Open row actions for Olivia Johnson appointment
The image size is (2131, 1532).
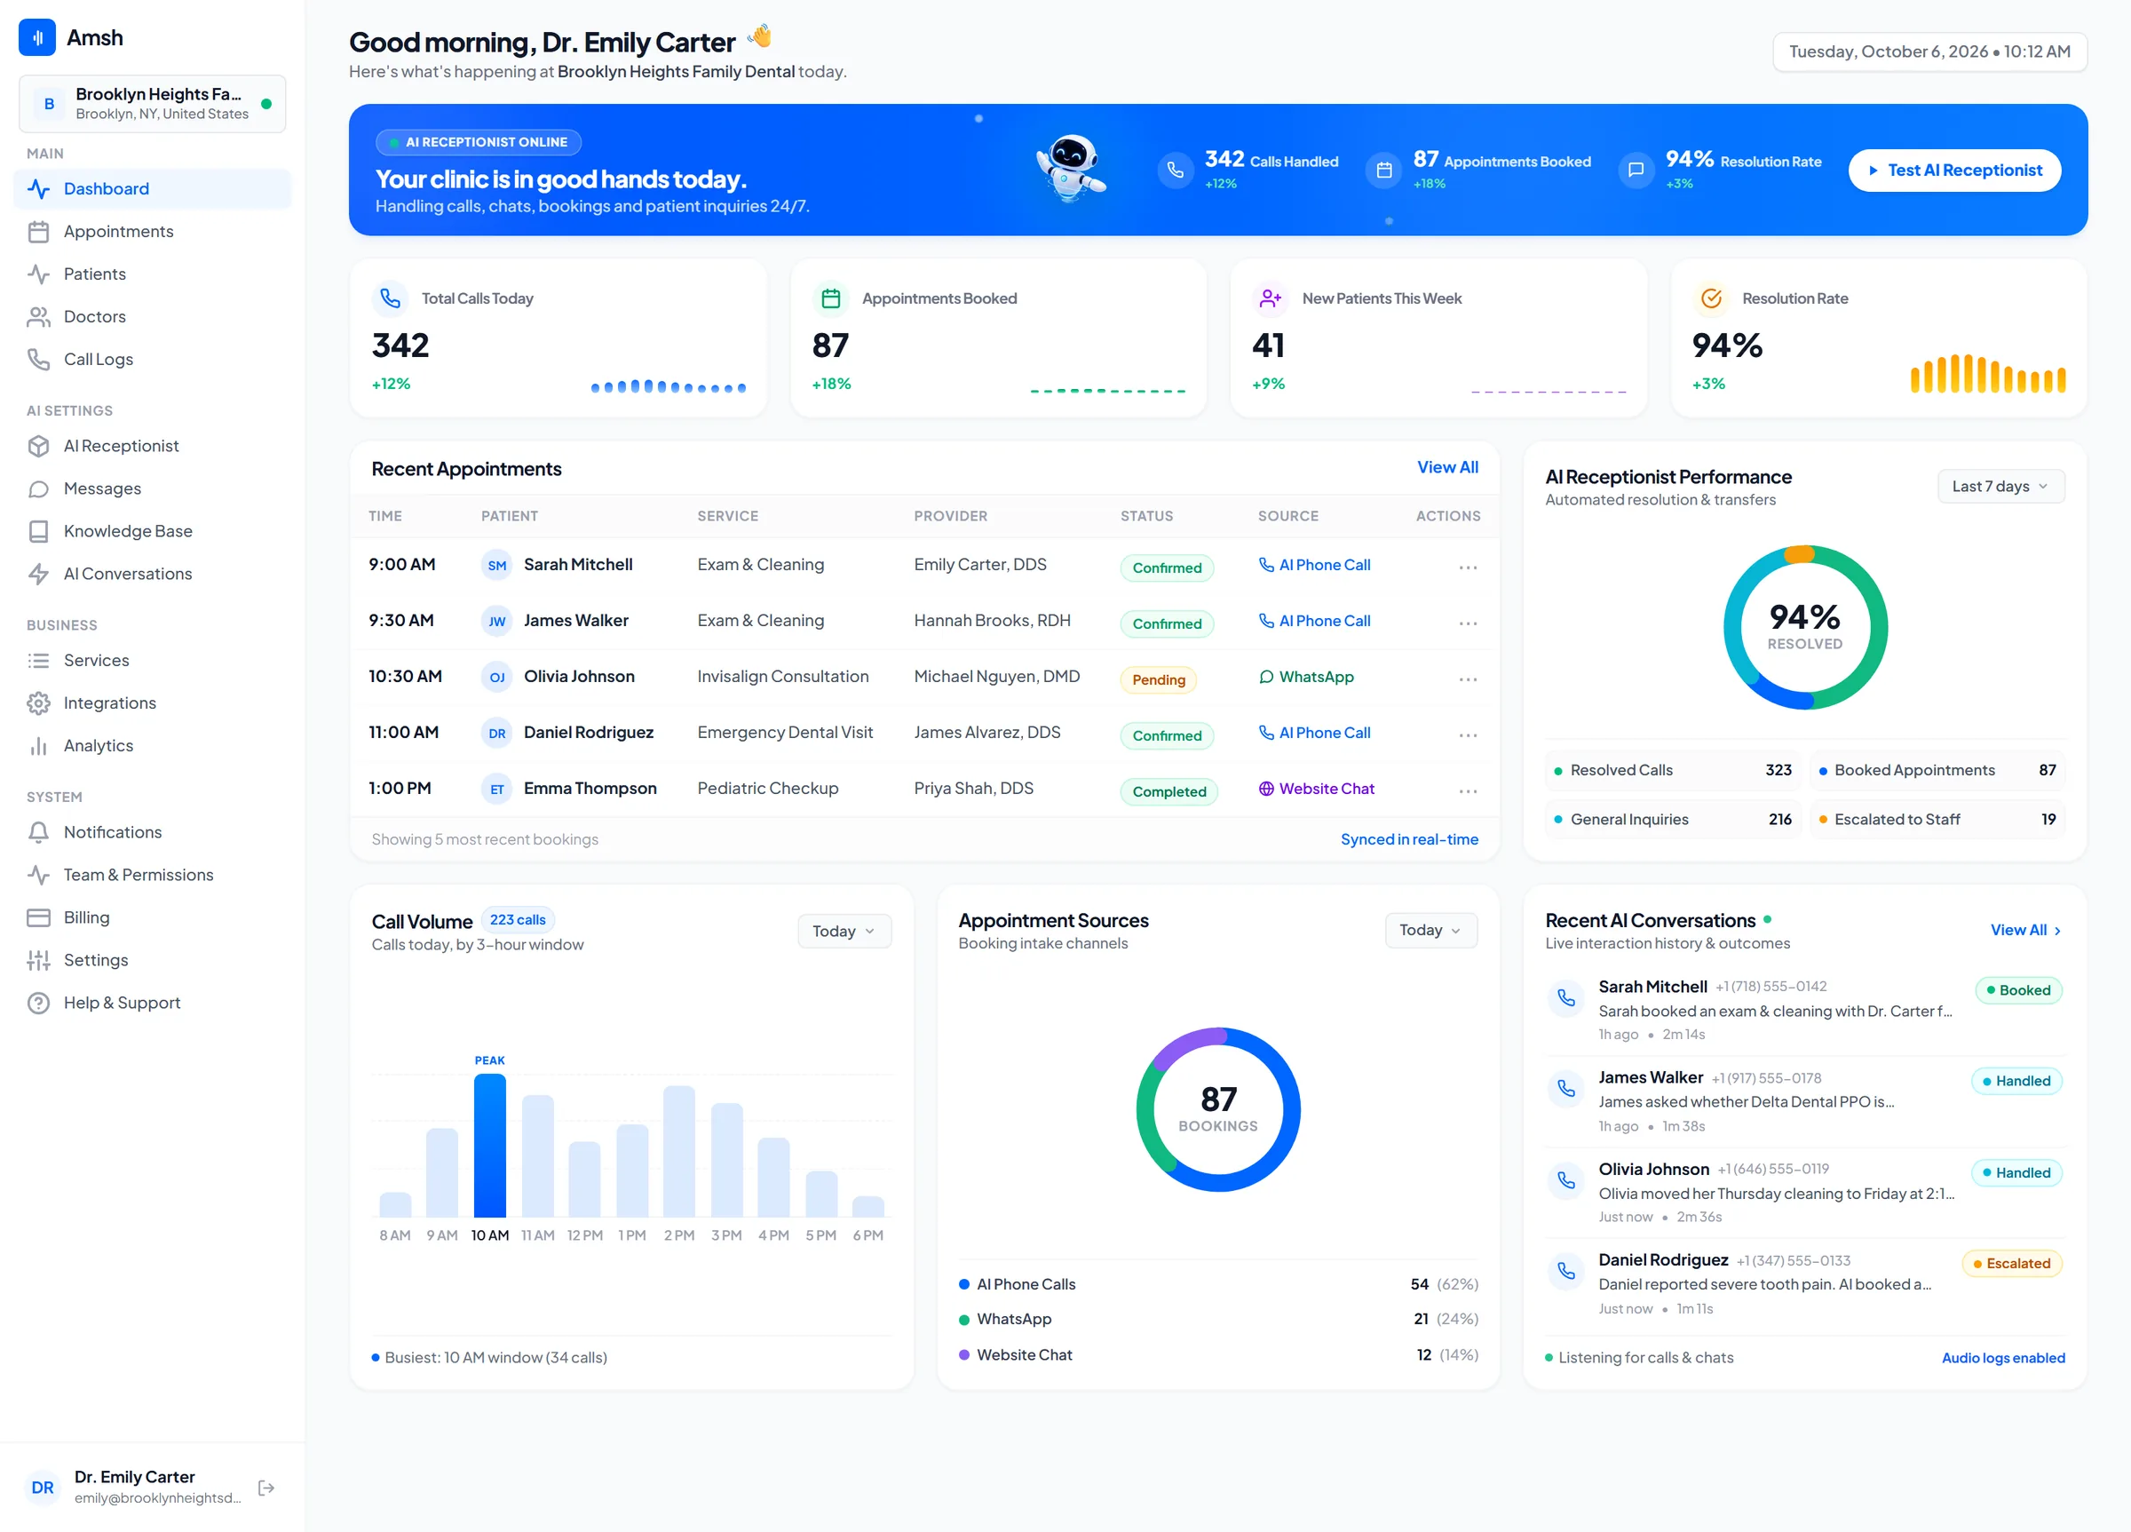point(1468,679)
